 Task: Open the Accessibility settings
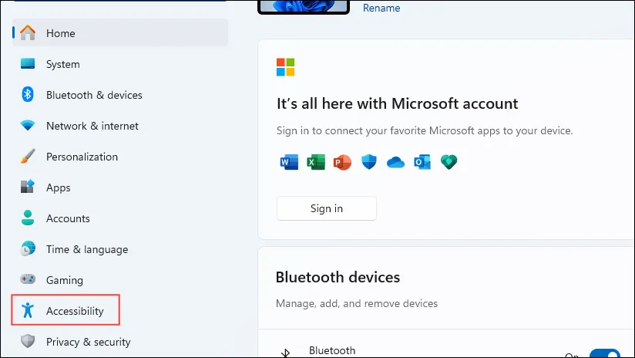pos(66,311)
